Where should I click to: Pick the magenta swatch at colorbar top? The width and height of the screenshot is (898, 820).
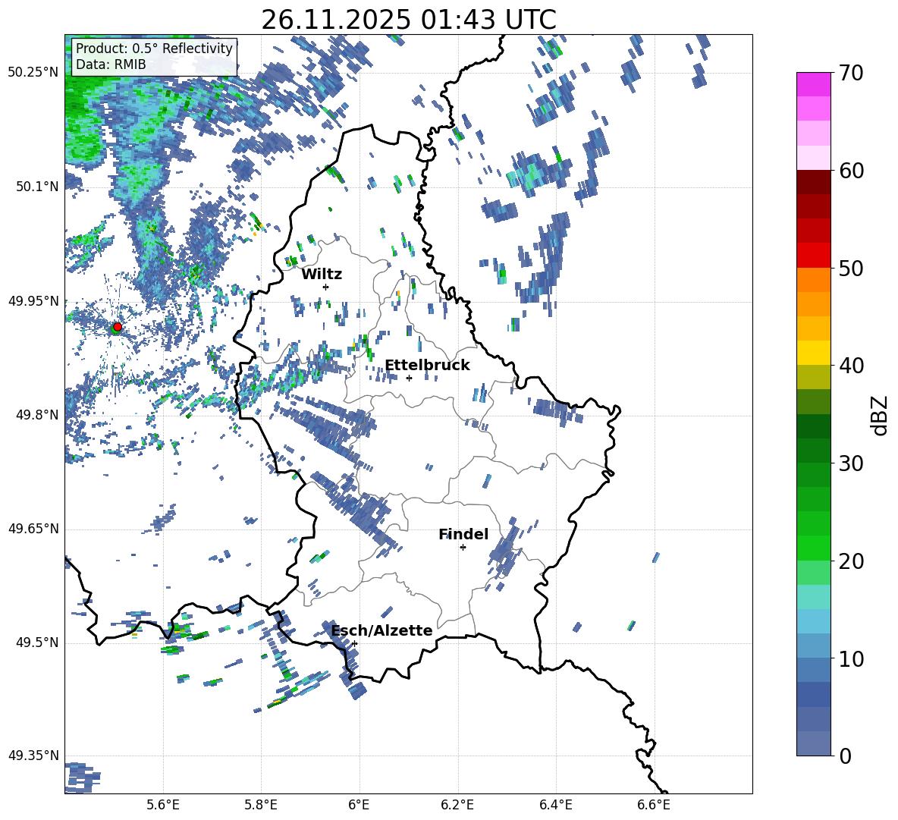[814, 84]
